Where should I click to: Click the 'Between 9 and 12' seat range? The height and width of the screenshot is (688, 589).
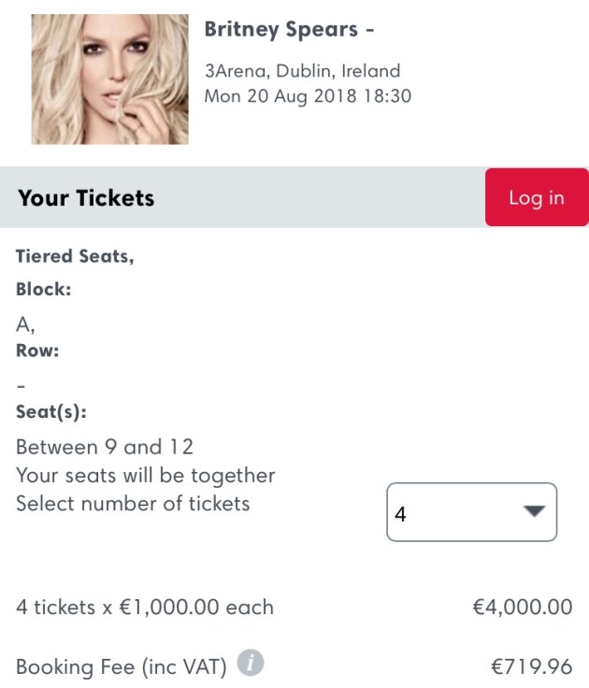[x=105, y=447]
